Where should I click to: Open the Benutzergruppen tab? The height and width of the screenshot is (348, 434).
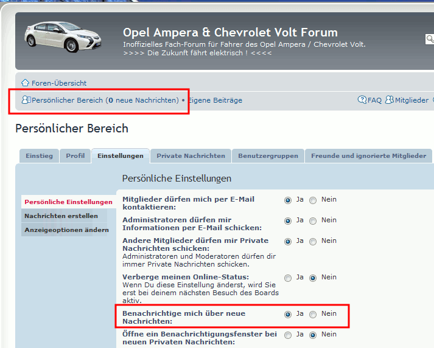pos(268,155)
